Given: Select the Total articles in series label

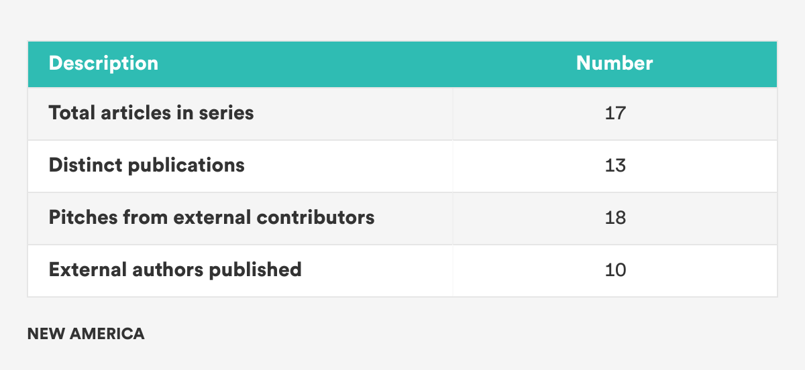Looking at the screenshot, I should coord(151,113).
